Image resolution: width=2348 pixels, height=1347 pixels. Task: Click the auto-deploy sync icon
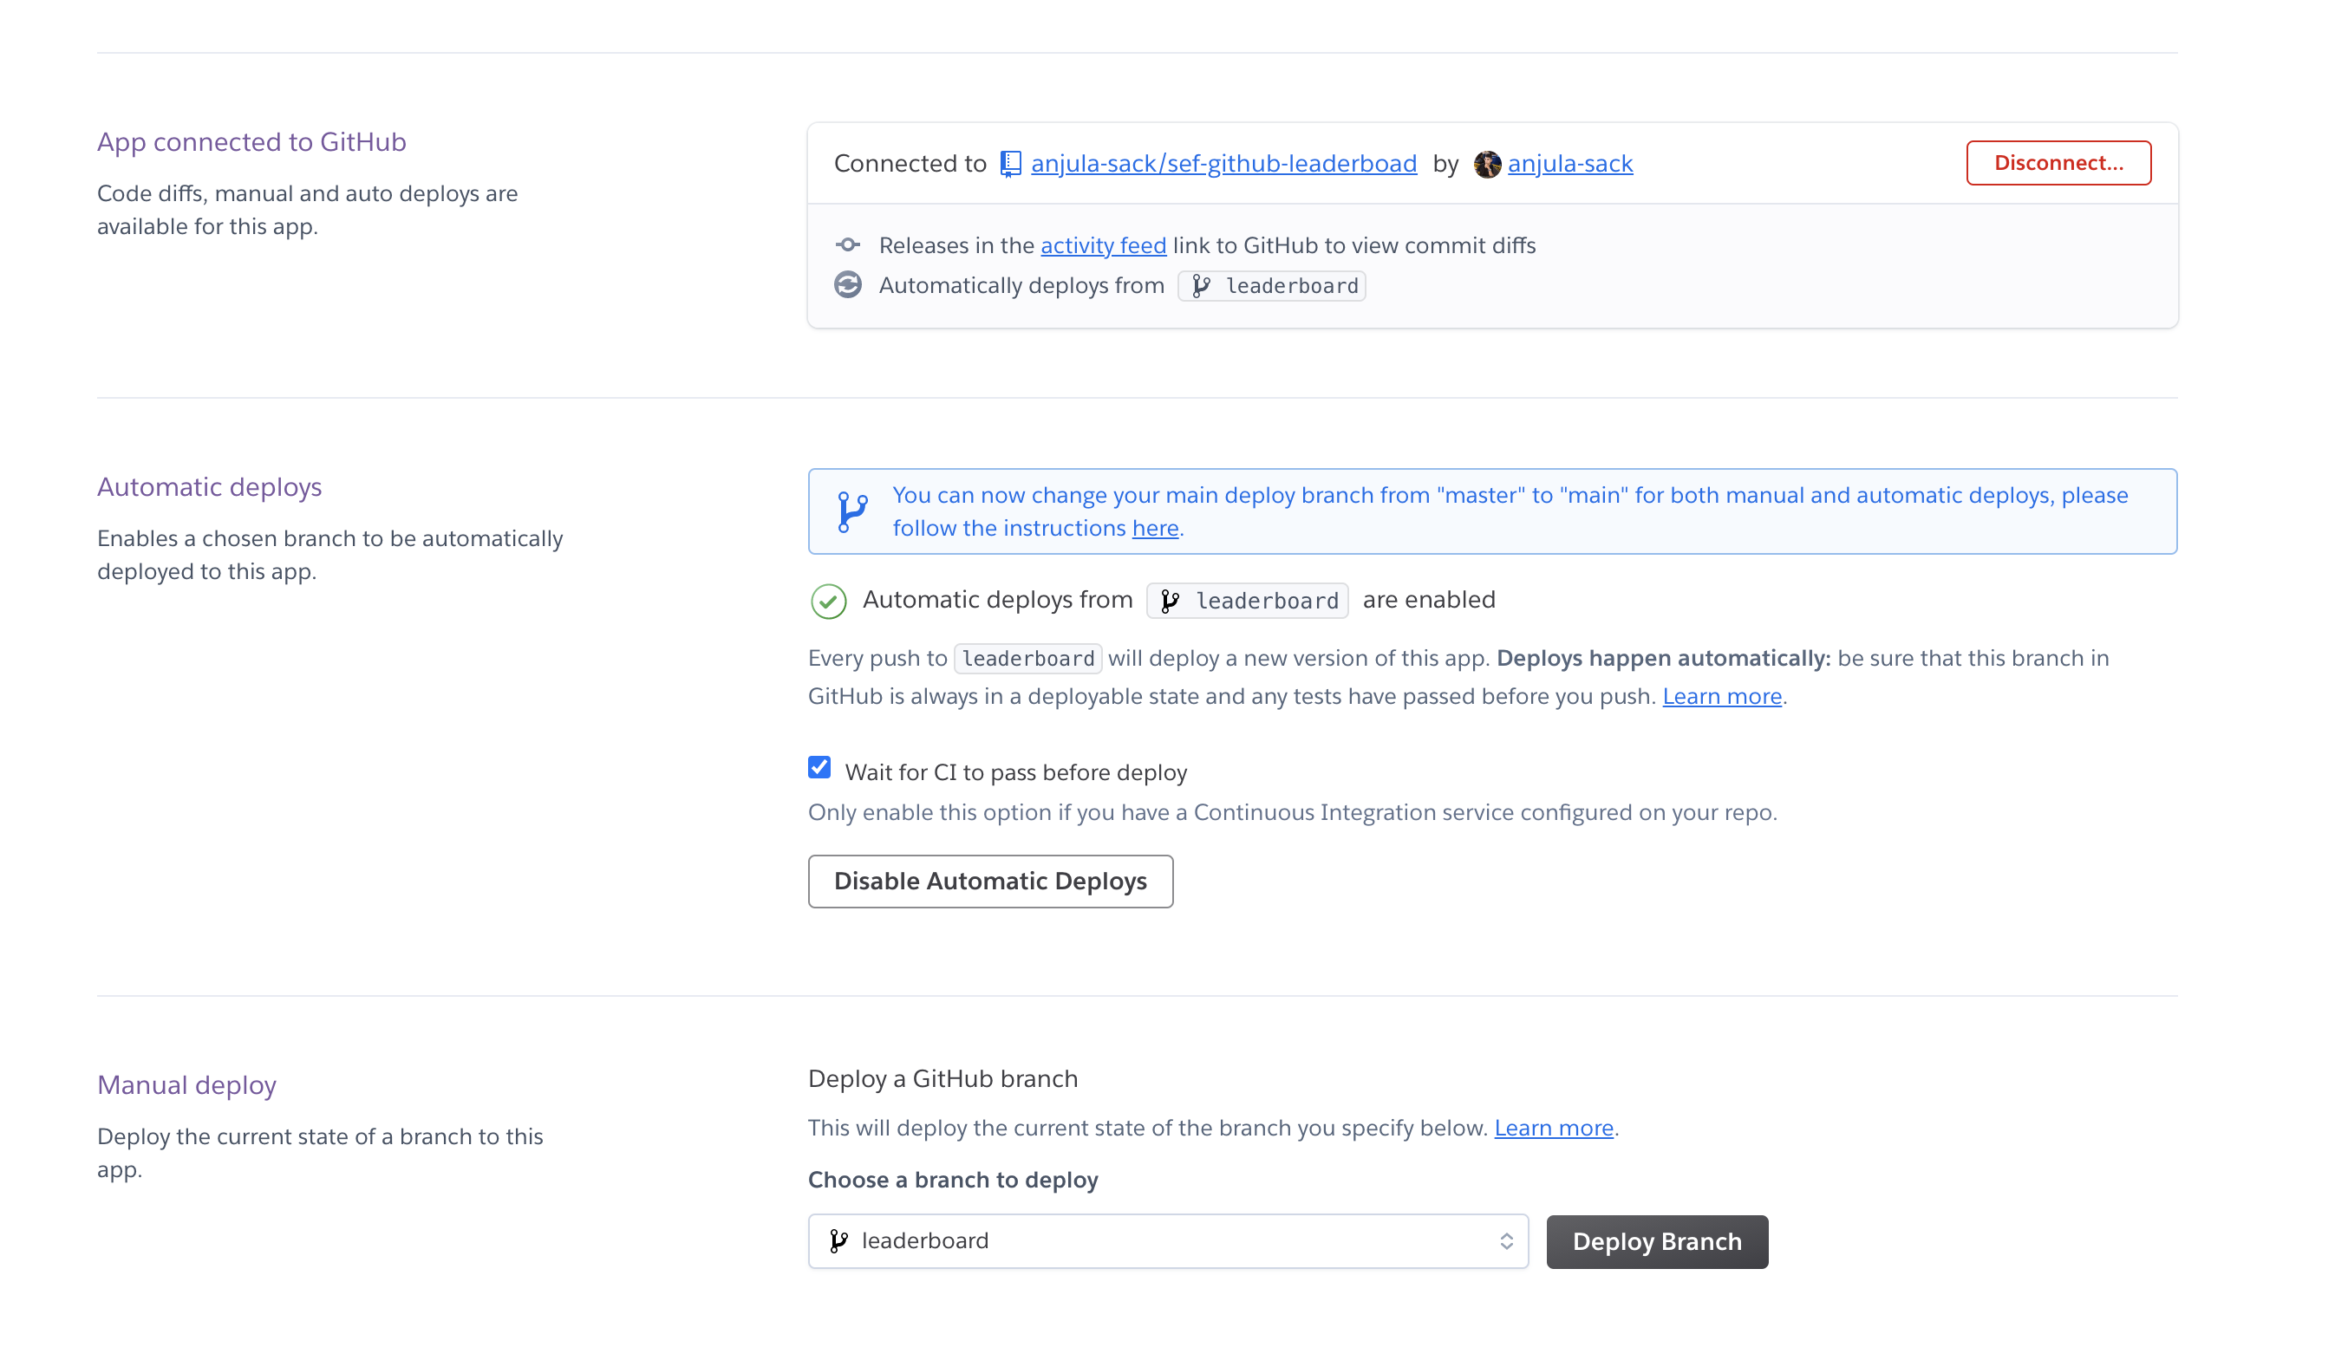coord(847,285)
